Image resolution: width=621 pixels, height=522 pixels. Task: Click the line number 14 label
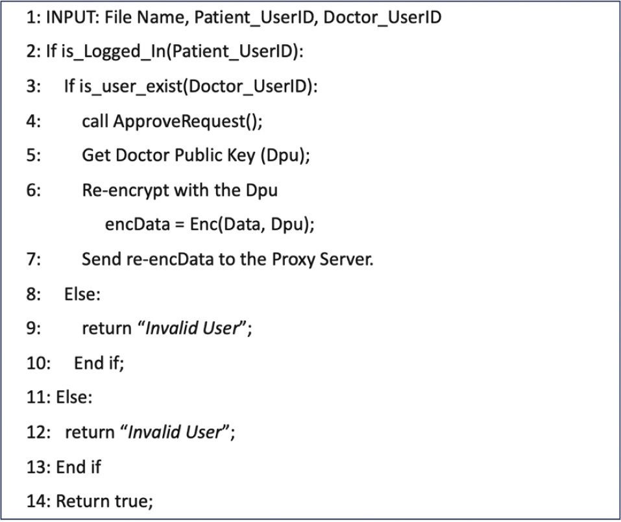click(38, 501)
